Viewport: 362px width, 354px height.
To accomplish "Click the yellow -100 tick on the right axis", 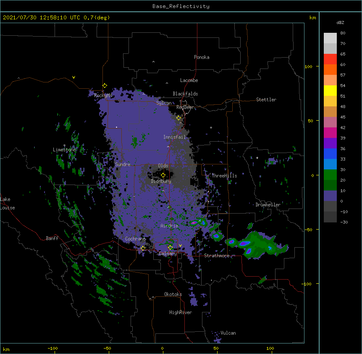I will point(307,284).
